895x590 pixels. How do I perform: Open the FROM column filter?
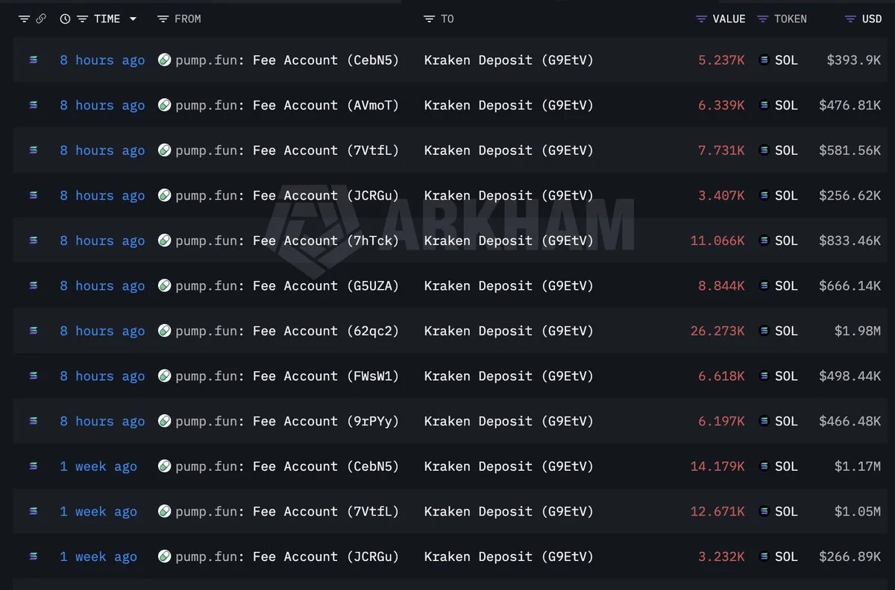tap(163, 19)
